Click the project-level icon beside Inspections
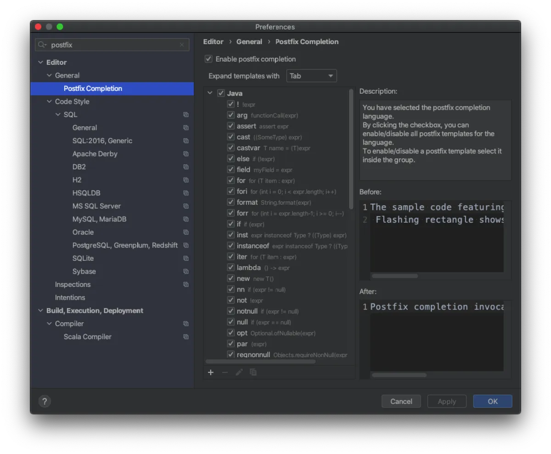This screenshot has width=551, height=454. coord(186,285)
